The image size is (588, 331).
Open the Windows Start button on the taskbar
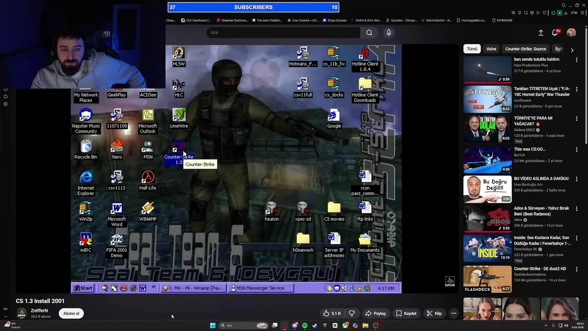(x=213, y=325)
